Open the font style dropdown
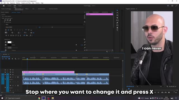 tap(20, 27)
